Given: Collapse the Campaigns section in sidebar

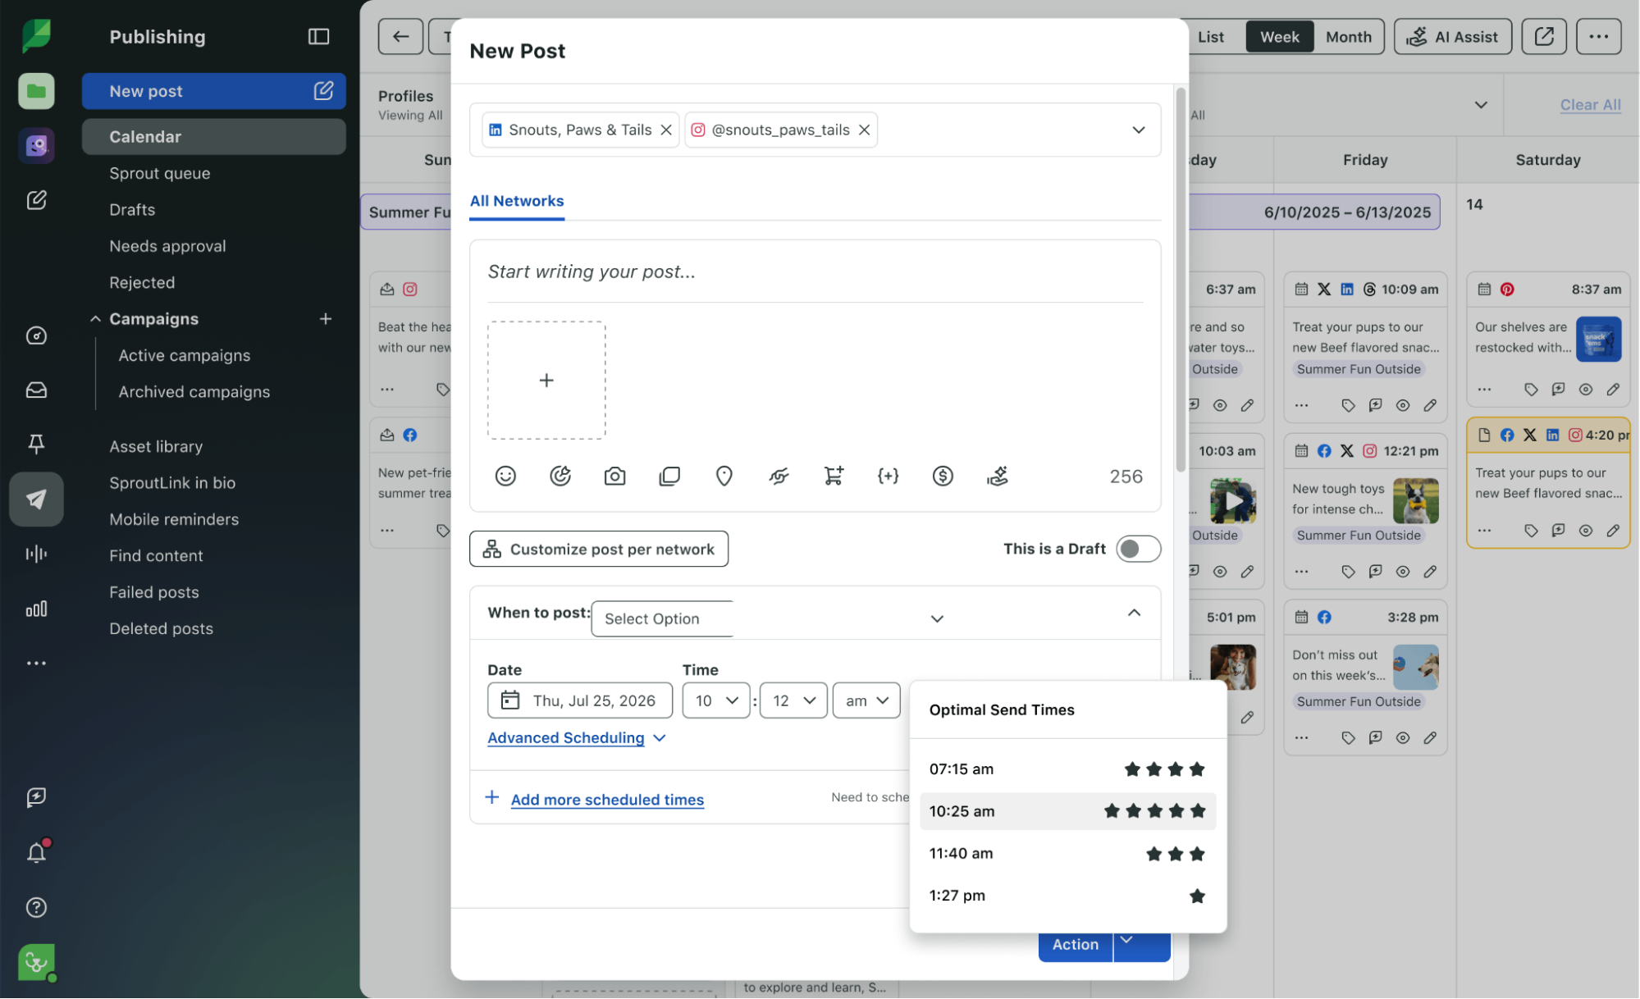Looking at the screenshot, I should pos(95,319).
